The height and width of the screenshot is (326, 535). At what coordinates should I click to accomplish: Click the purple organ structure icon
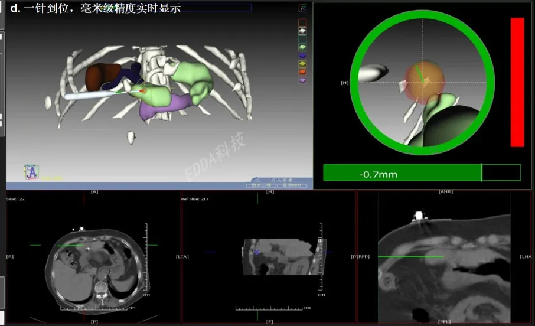tap(302, 80)
